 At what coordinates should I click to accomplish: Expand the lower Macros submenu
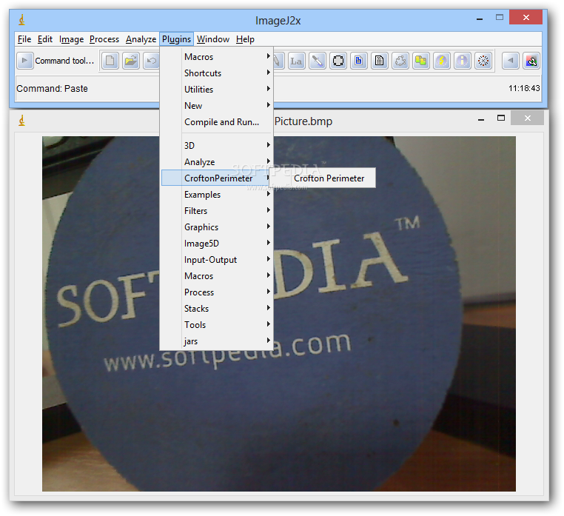tap(217, 276)
